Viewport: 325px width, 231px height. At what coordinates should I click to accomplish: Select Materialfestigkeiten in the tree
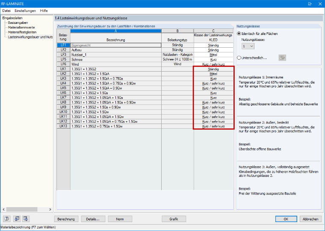[22, 32]
